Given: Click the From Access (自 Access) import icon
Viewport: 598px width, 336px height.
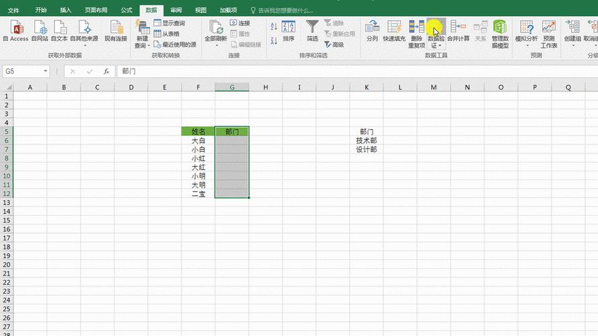Looking at the screenshot, I should [x=15, y=31].
